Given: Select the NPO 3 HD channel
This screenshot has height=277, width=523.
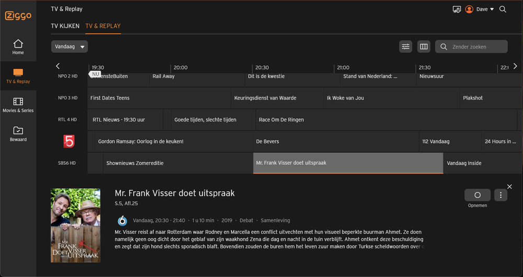Looking at the screenshot, I should pyautogui.click(x=67, y=98).
